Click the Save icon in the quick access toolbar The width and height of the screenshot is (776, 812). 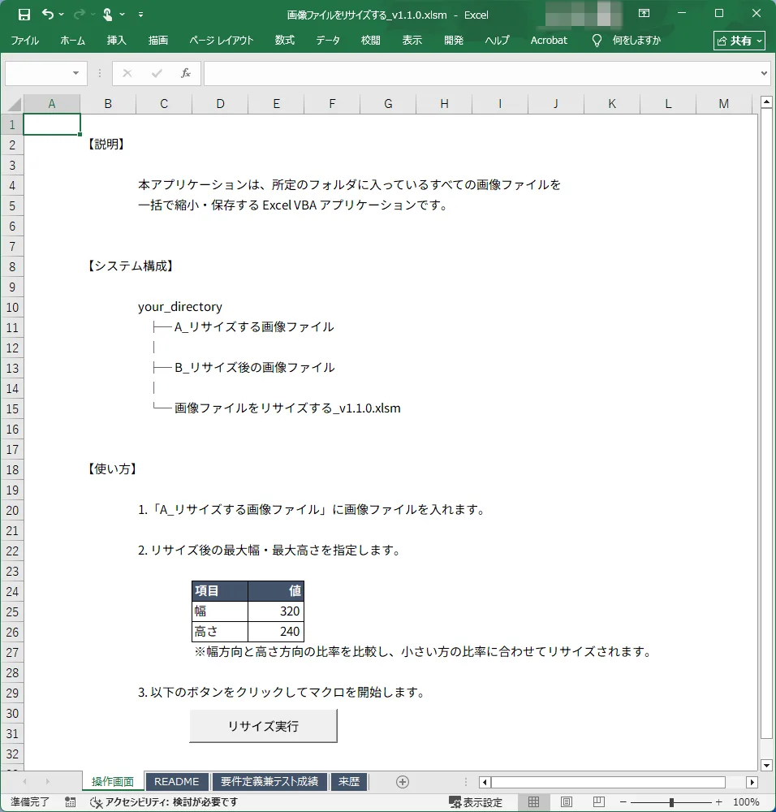tap(24, 14)
